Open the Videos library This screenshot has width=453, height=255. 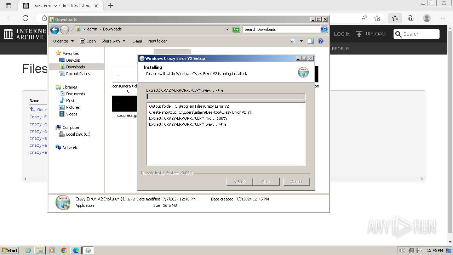pos(71,114)
